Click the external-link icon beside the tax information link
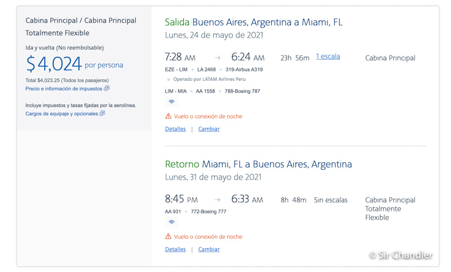 point(107,88)
